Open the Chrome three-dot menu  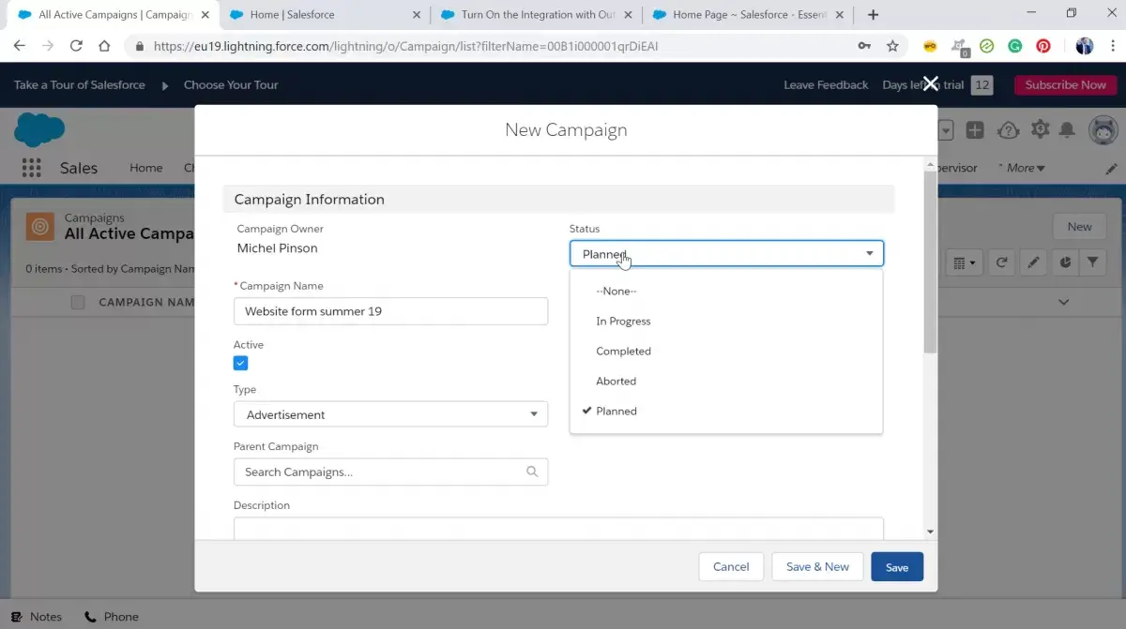point(1111,46)
